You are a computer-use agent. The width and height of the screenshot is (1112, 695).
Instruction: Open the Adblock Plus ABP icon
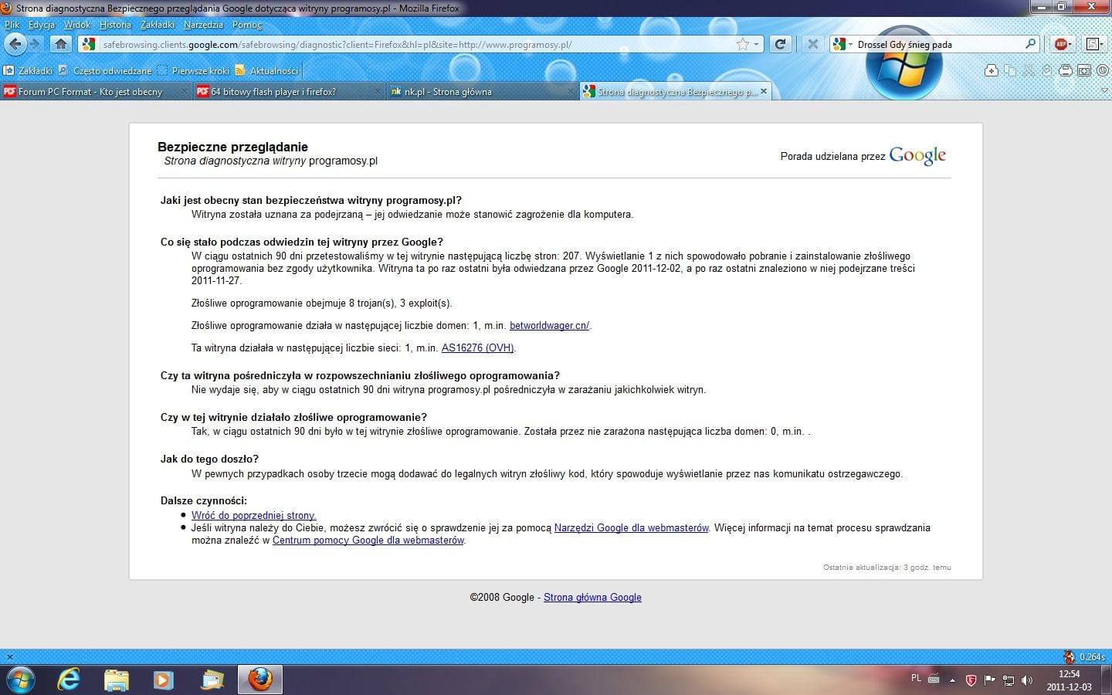tap(1061, 44)
